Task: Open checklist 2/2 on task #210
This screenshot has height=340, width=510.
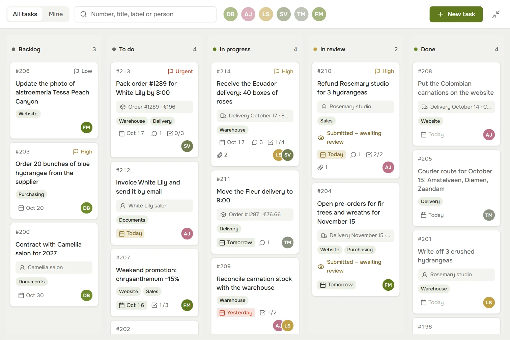Action: (374, 154)
